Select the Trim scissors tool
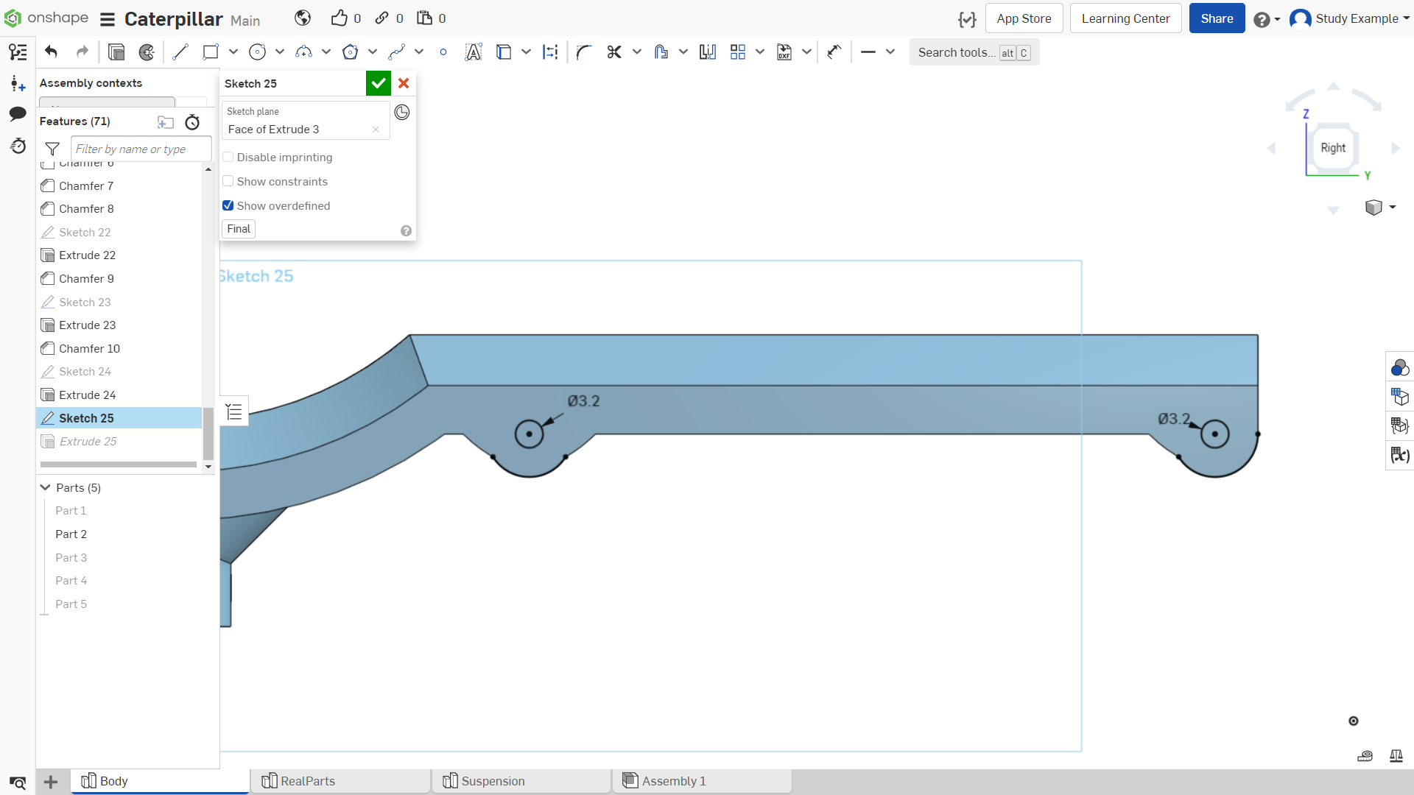Viewport: 1414px width, 795px height. click(x=614, y=52)
